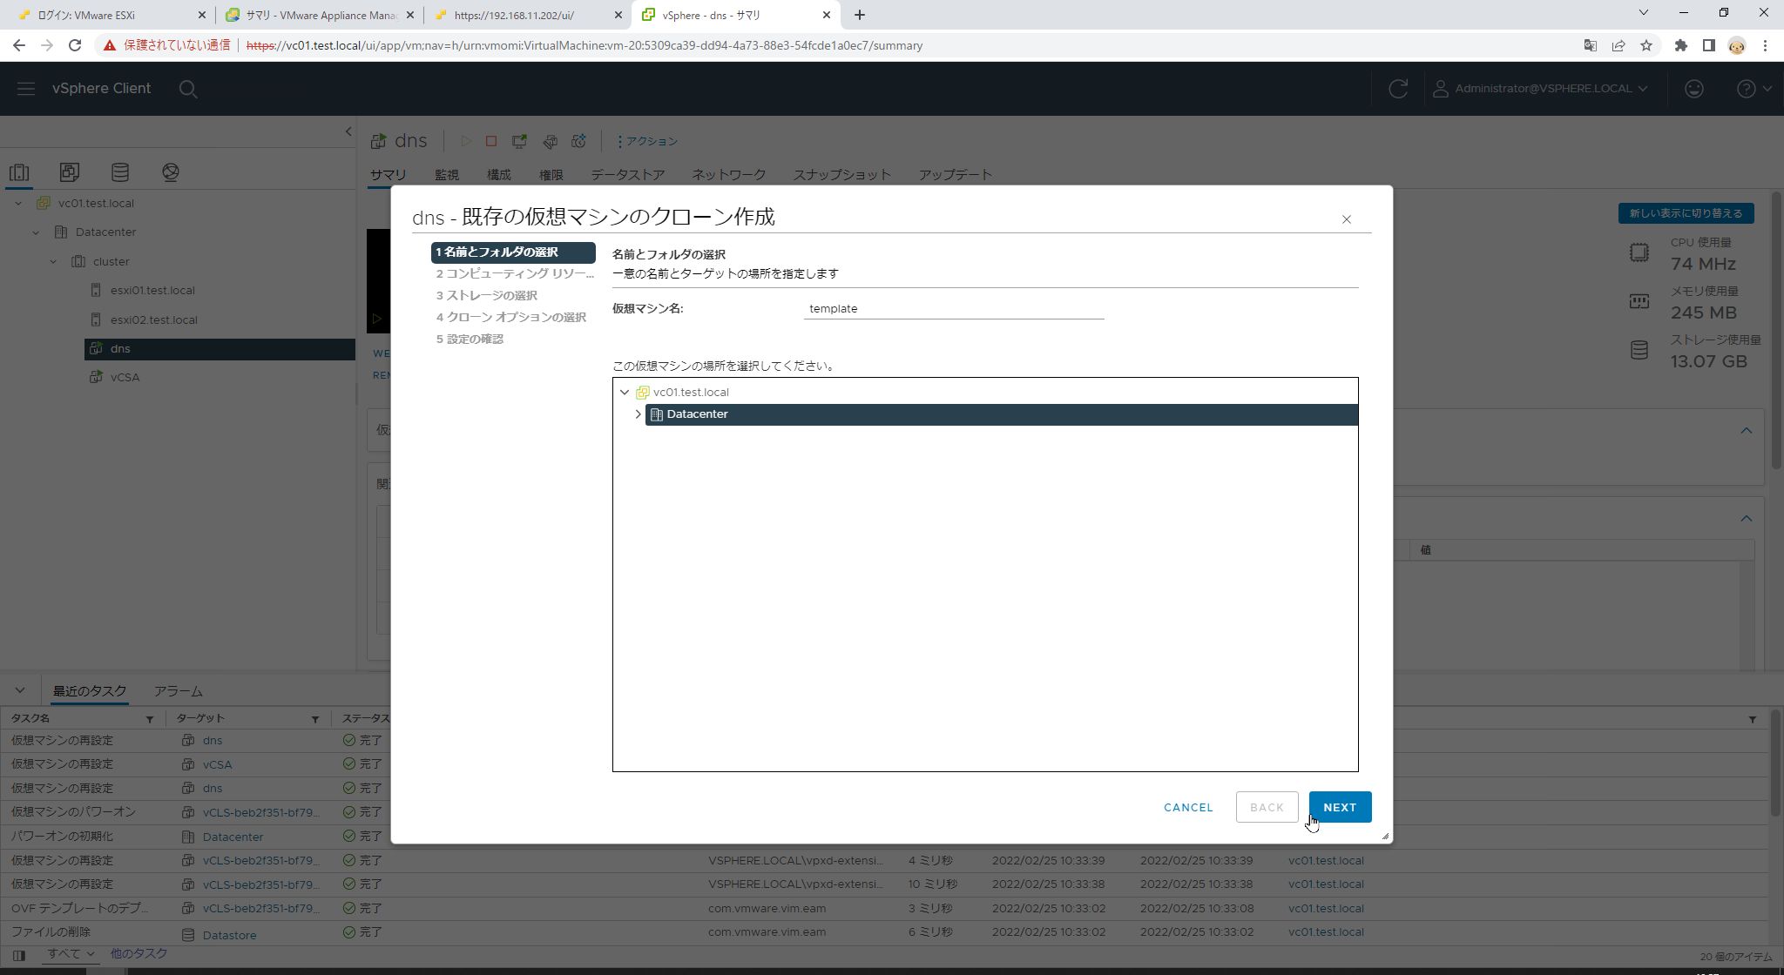Select vc01.test.local node in wizard tree
Screen dimensions: 1784x975
690,393
